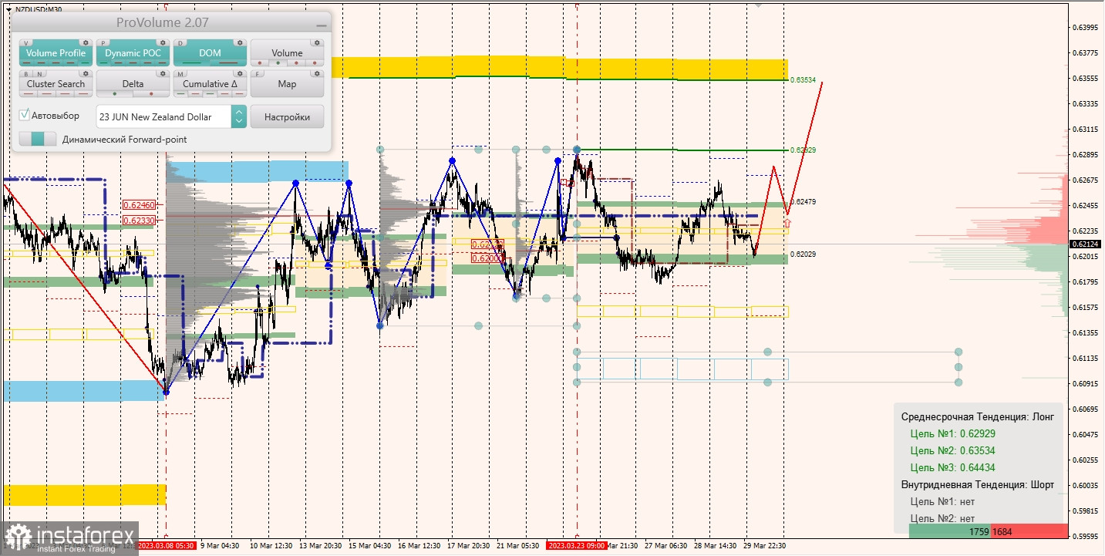Screen dimensions: 1105x556
Task: Click the Среднесрочная Тенденция: Лонг line
Action: point(977,416)
